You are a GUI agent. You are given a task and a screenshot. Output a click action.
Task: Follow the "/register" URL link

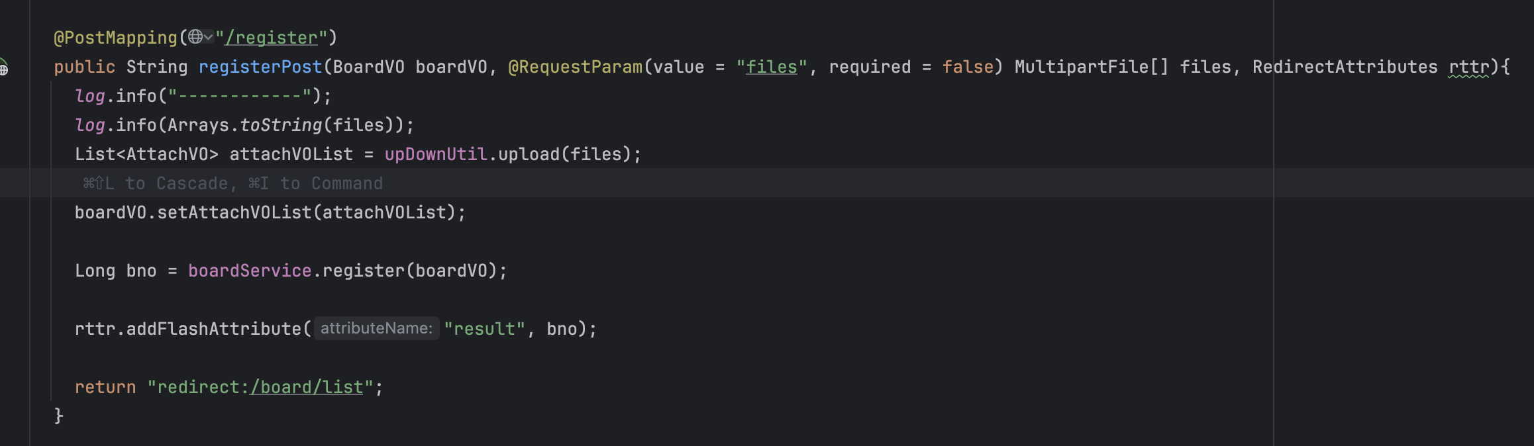[x=272, y=38]
